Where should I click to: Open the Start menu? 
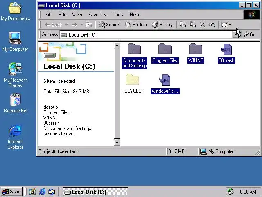(12, 192)
